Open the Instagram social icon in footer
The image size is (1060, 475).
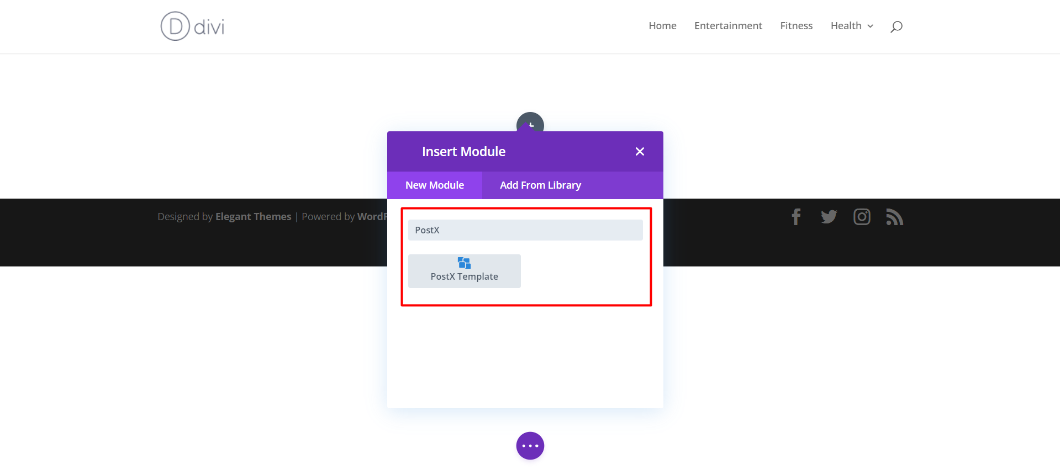pyautogui.click(x=862, y=217)
